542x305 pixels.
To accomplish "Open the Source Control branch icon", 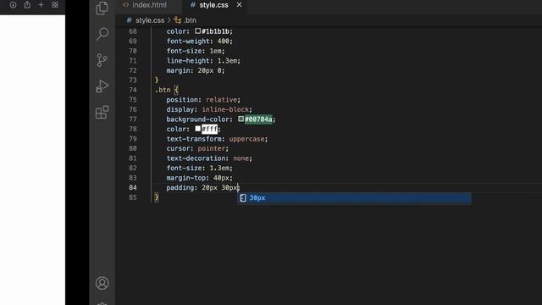I will [x=102, y=60].
